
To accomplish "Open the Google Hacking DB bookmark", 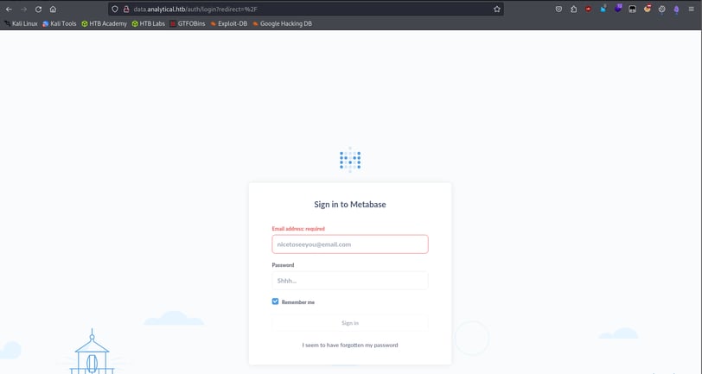I will (x=282, y=23).
